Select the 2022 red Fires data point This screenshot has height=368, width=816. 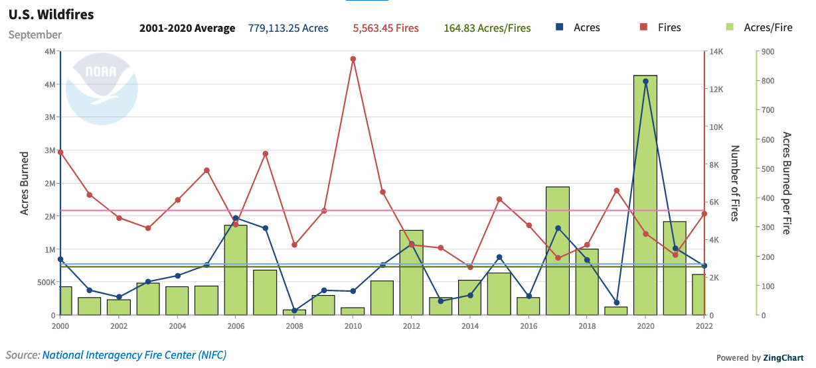(704, 214)
